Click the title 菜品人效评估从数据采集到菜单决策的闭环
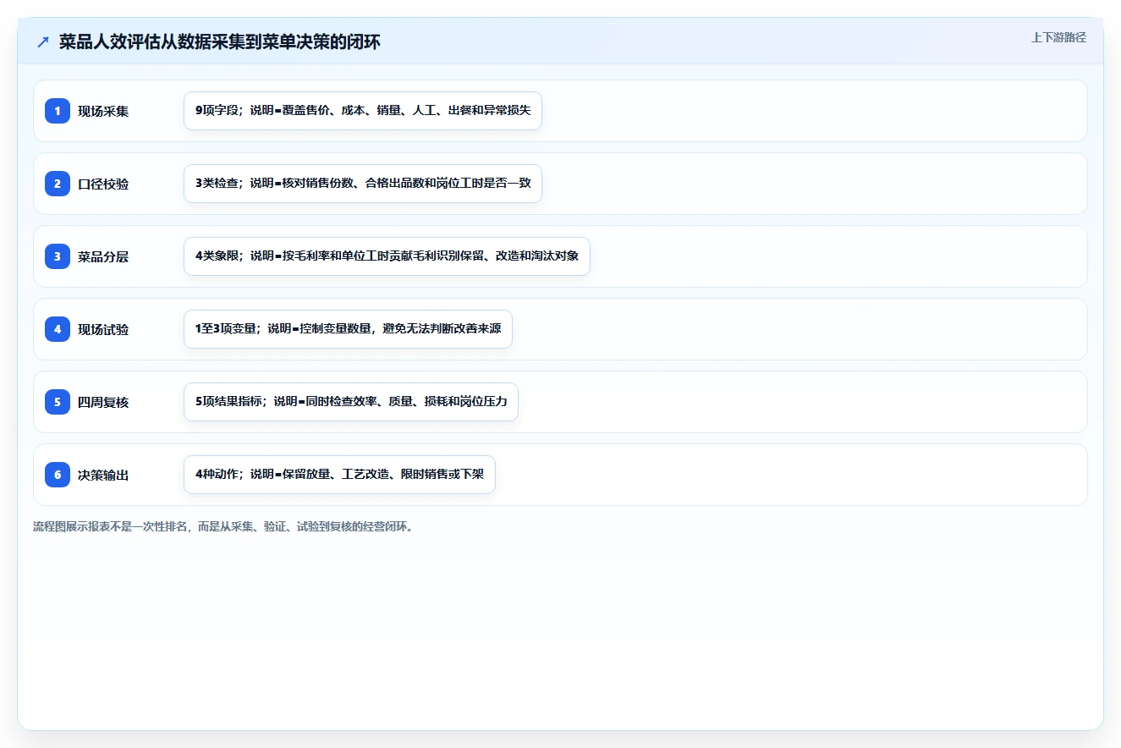 (x=220, y=42)
